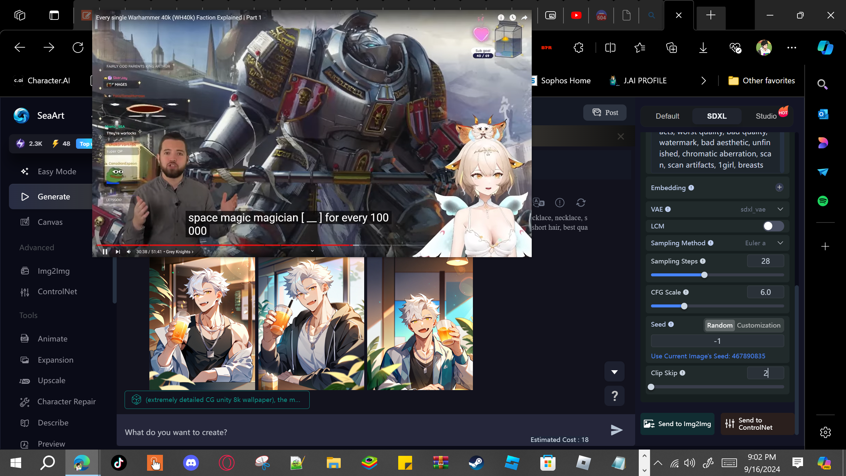Click the regenerate refresh icon
846x476 pixels.
click(x=581, y=203)
